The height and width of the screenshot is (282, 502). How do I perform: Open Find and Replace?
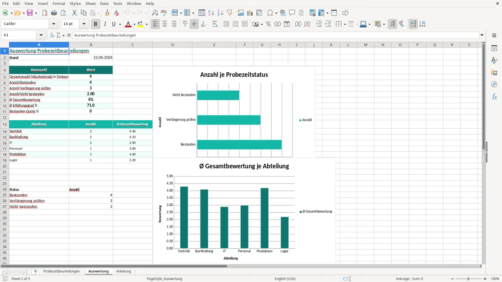tap(155, 13)
